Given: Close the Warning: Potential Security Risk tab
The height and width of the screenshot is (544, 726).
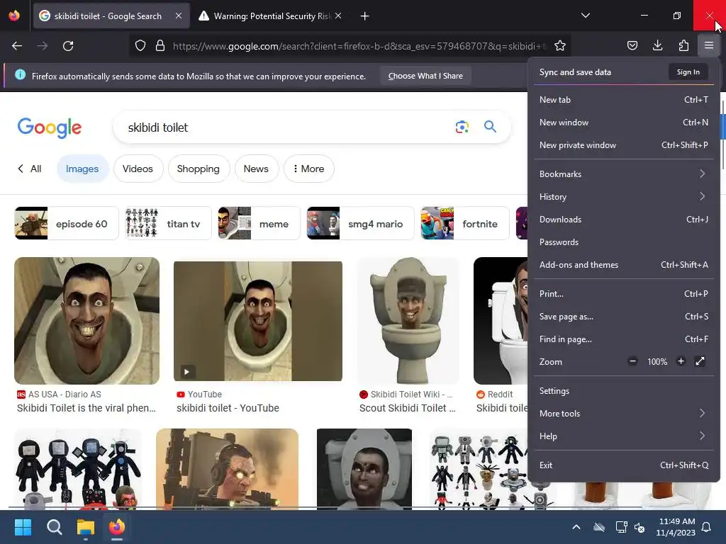Looking at the screenshot, I should tap(338, 16).
